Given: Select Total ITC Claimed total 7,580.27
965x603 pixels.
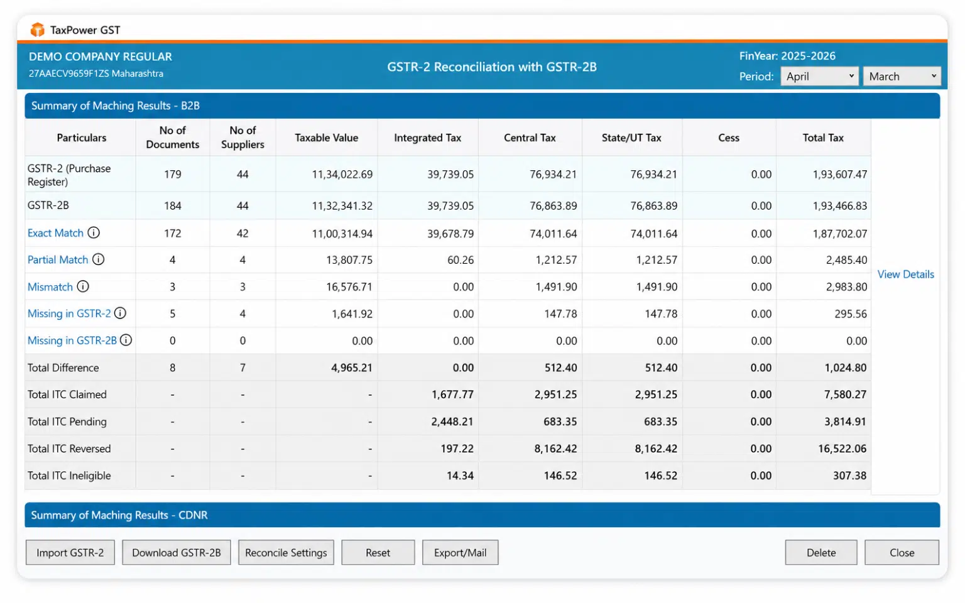Looking at the screenshot, I should pos(846,395).
